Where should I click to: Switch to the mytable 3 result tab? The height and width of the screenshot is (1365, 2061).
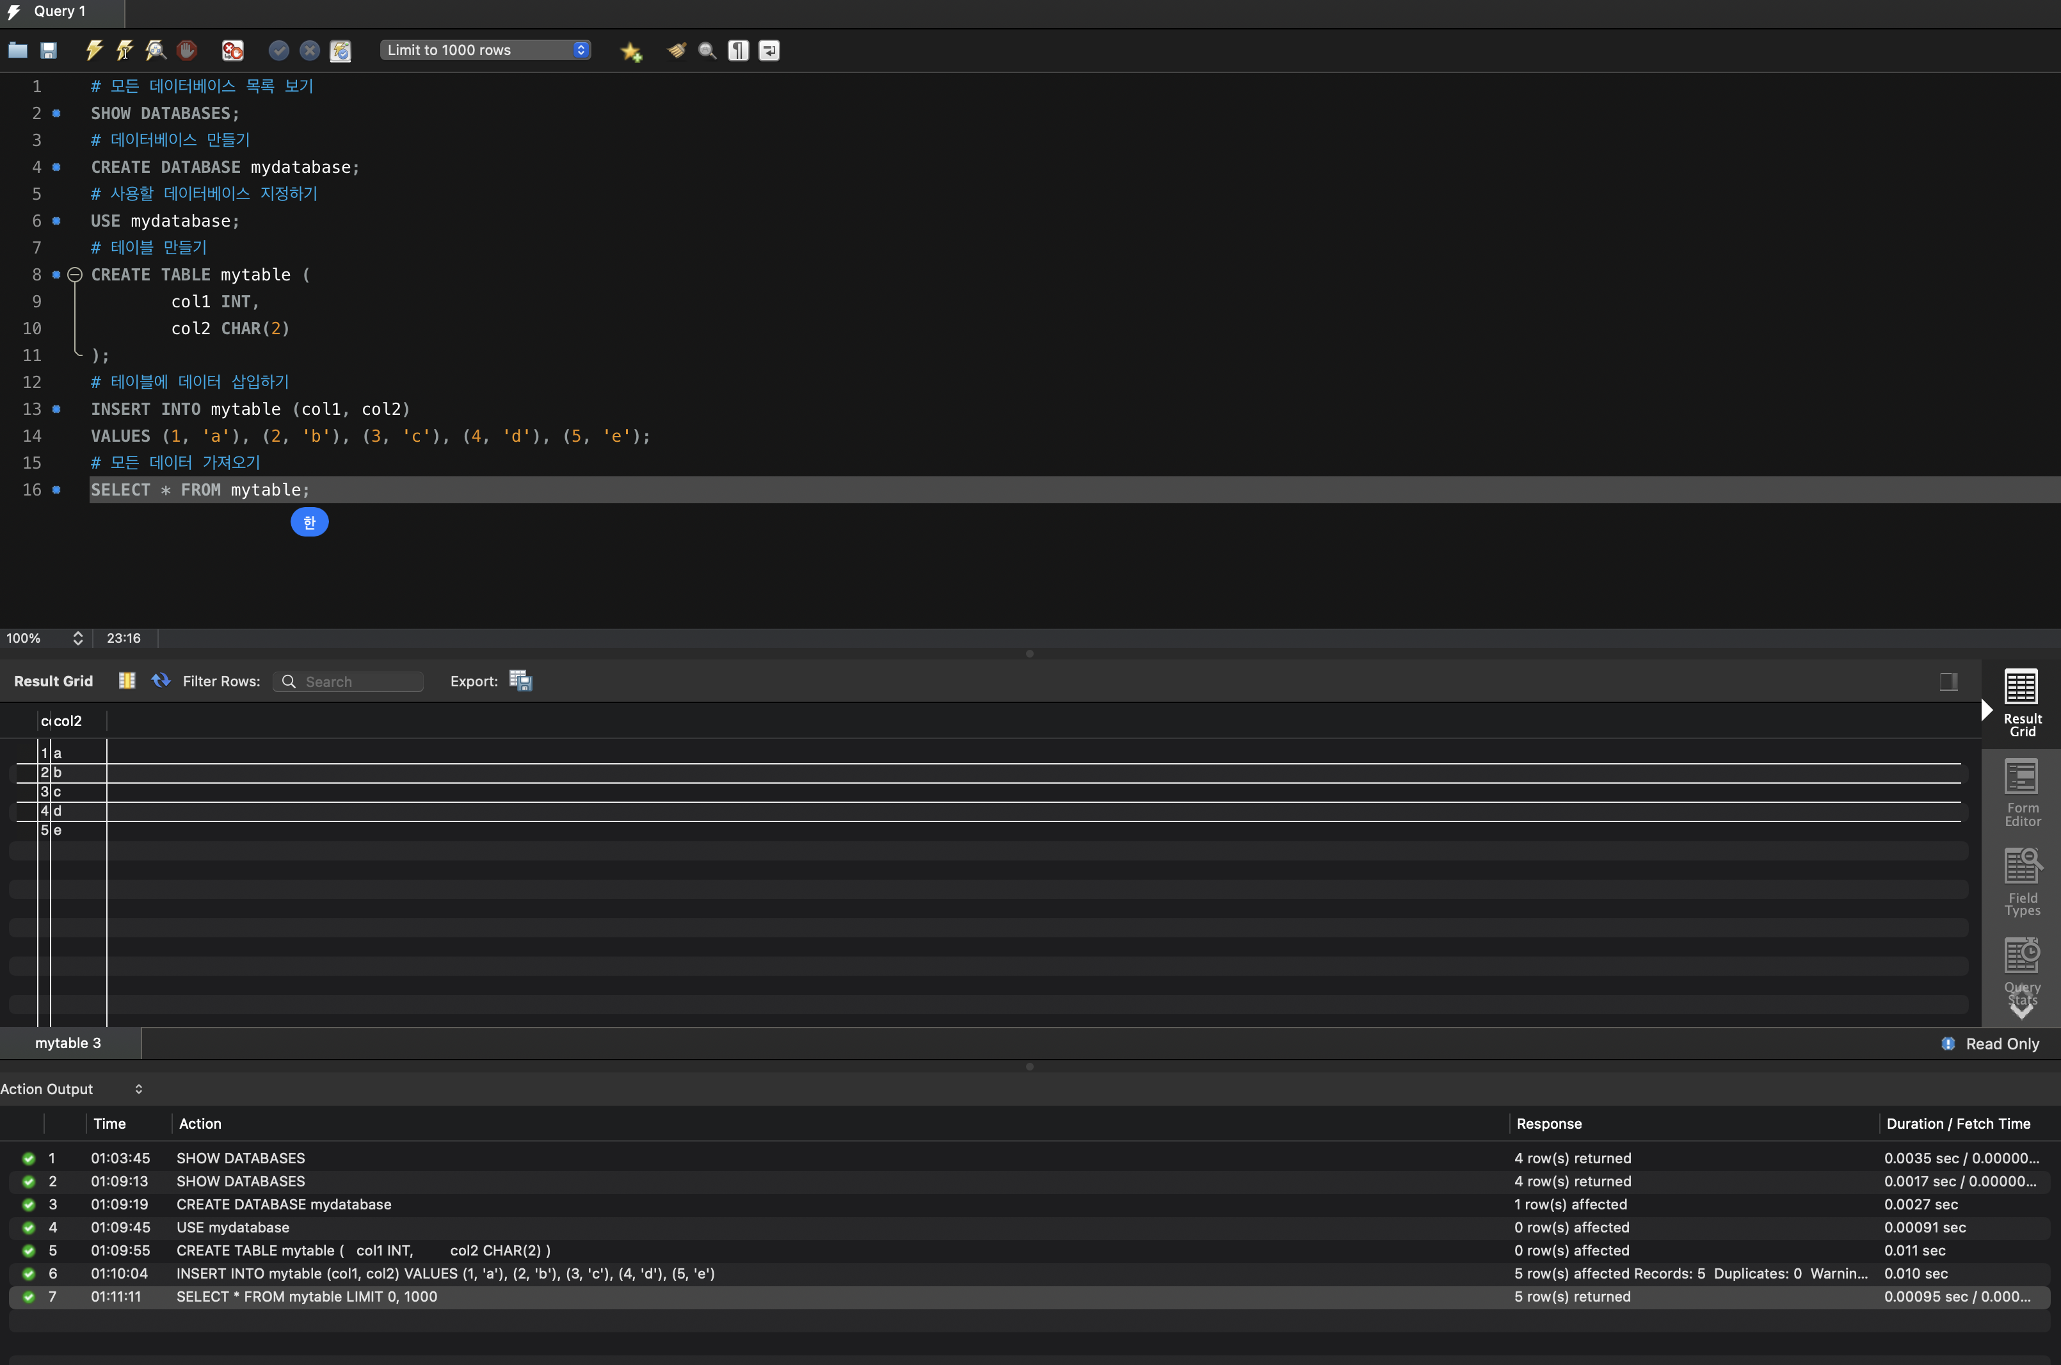(x=68, y=1043)
